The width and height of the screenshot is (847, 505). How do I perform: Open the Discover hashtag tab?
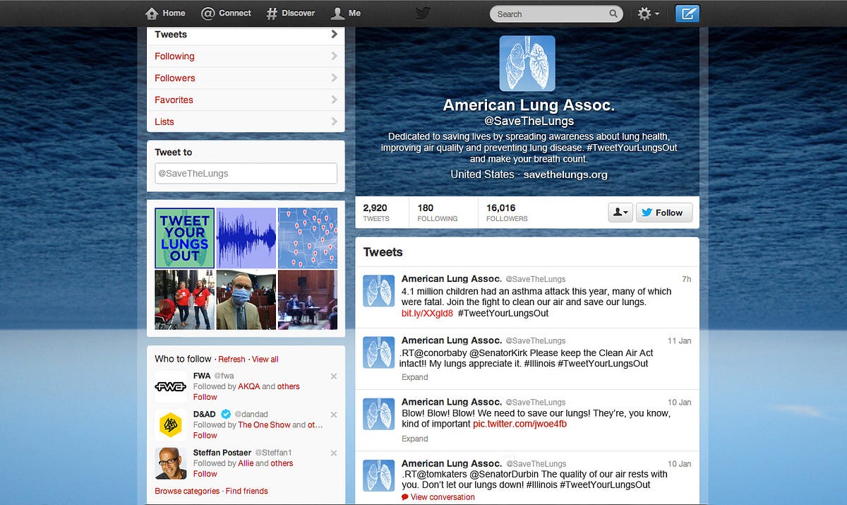pyautogui.click(x=290, y=13)
